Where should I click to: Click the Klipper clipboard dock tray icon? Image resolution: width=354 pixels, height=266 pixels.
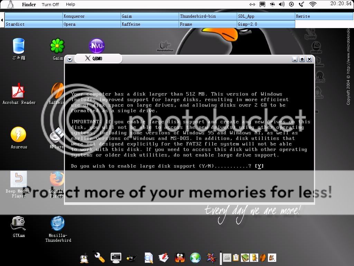click(236, 257)
